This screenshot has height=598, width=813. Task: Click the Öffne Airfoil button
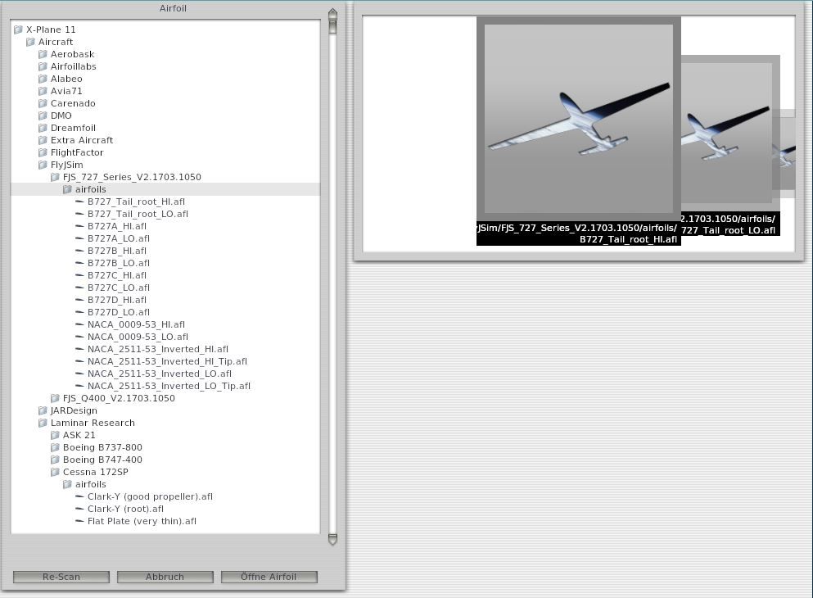[269, 577]
